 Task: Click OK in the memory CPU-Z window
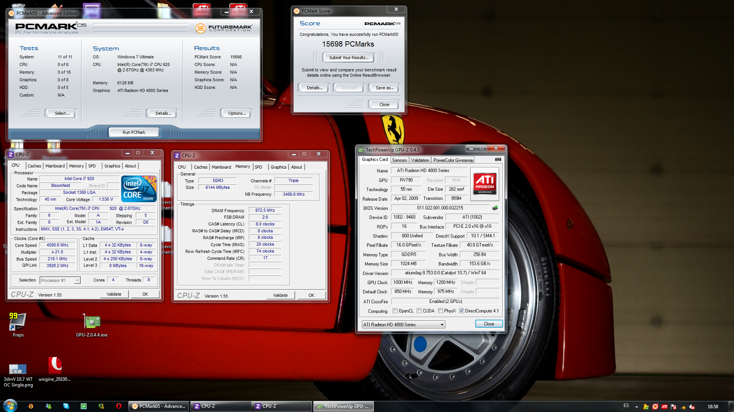311,295
